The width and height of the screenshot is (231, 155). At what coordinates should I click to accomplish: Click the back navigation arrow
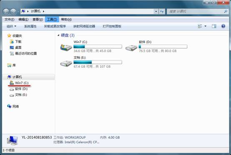pyautogui.click(x=6, y=12)
